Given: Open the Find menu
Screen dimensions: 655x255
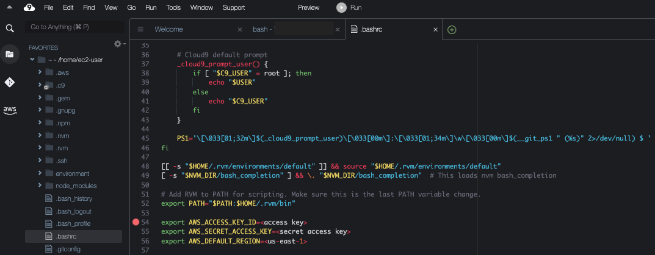Looking at the screenshot, I should coord(89,7).
